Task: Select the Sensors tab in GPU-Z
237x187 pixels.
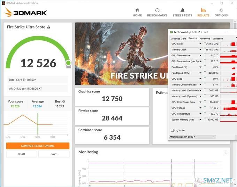Action: [192, 38]
